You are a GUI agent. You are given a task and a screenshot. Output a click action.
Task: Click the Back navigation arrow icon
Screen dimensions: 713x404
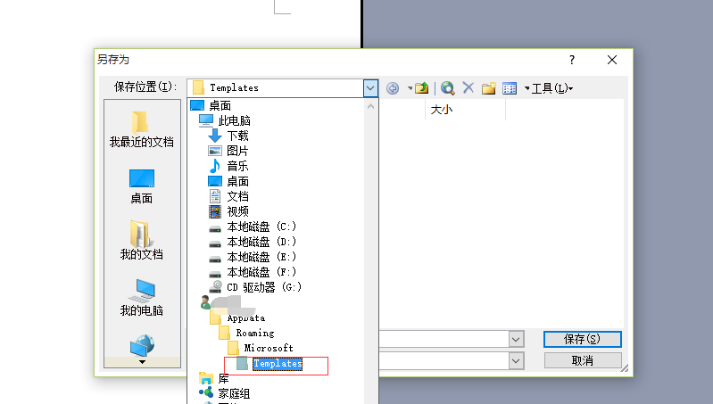point(393,87)
